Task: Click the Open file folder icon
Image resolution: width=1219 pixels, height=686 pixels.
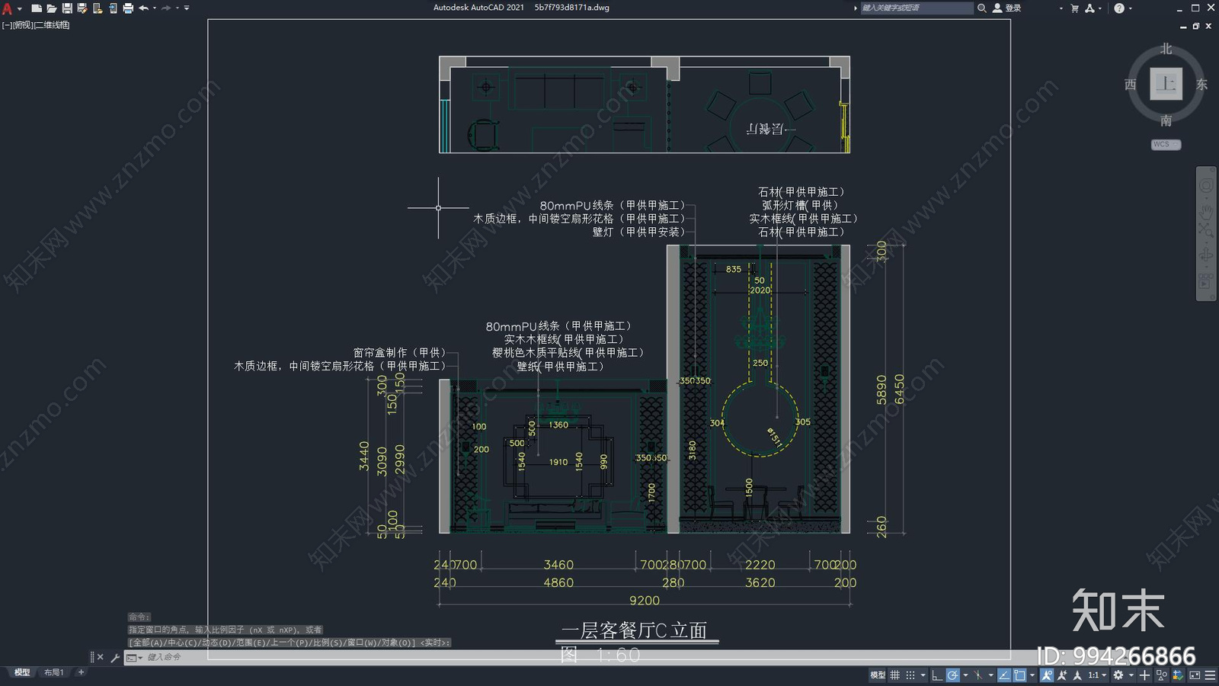Action: coord(51,8)
